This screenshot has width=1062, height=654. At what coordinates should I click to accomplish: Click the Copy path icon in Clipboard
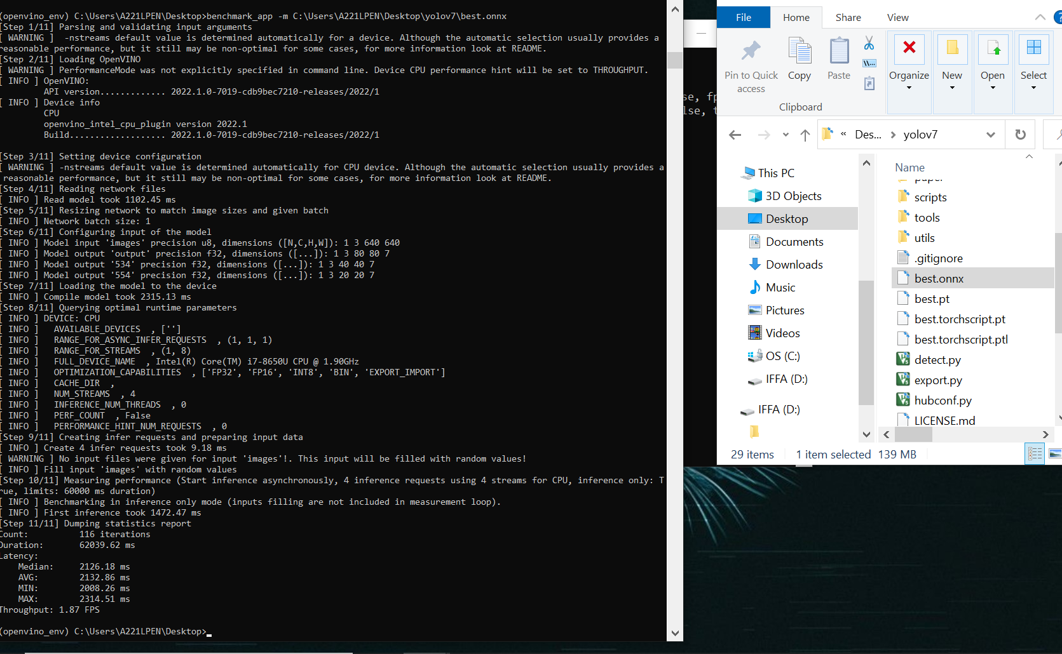869,63
